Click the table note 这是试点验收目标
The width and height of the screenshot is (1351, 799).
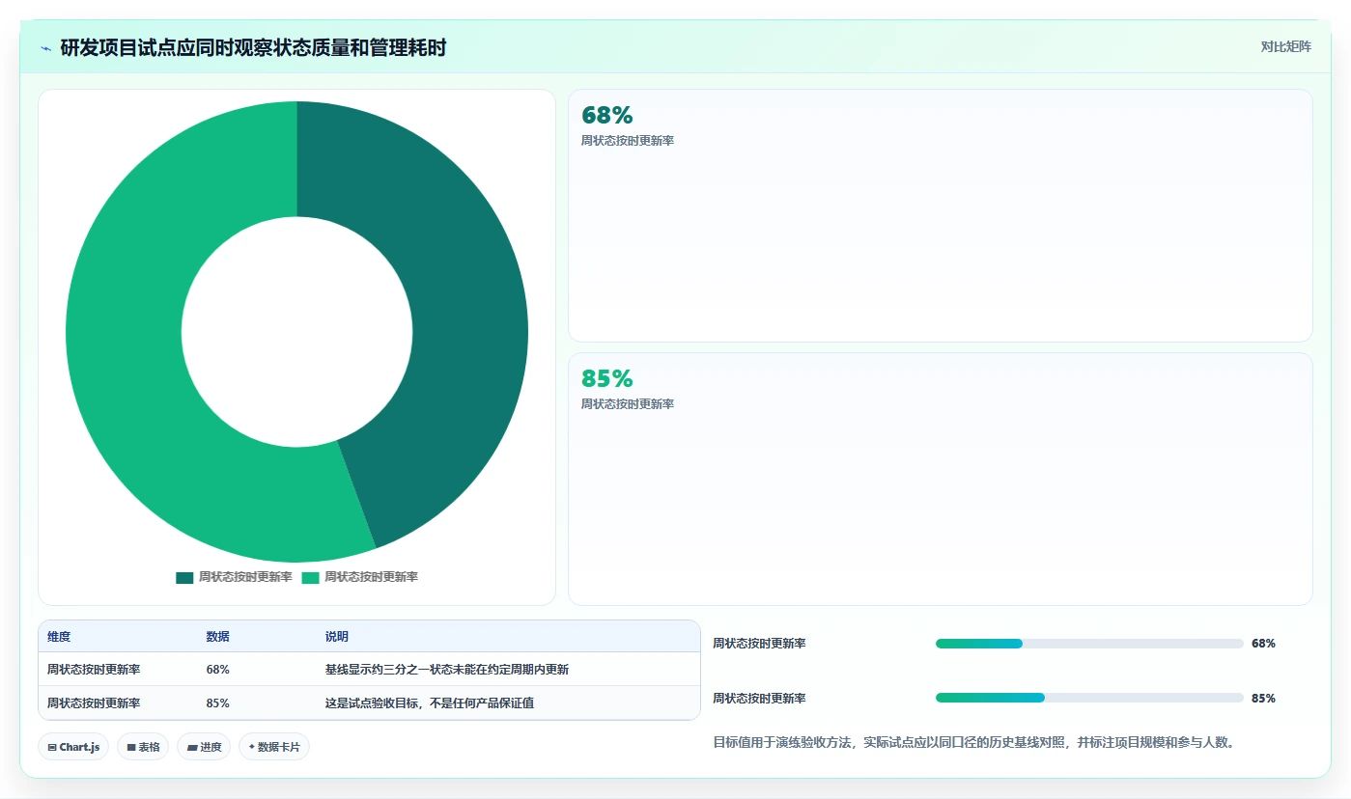[430, 703]
